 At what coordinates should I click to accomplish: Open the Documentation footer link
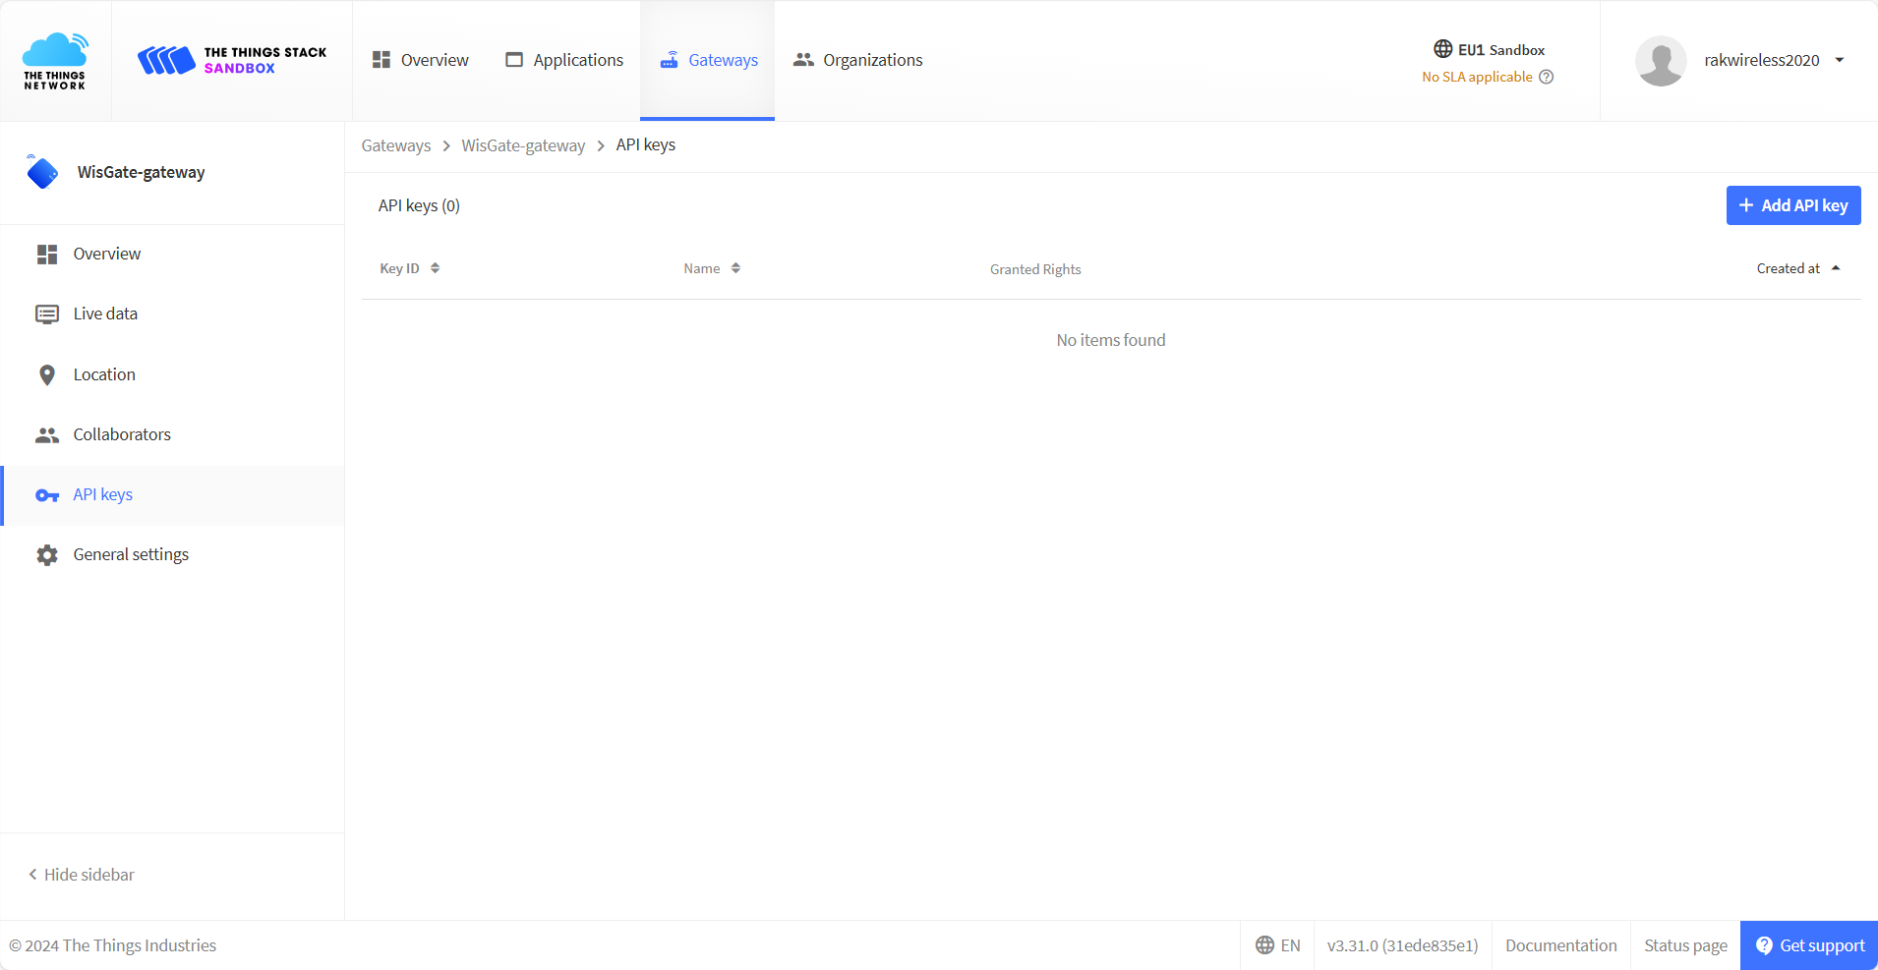tap(1560, 945)
